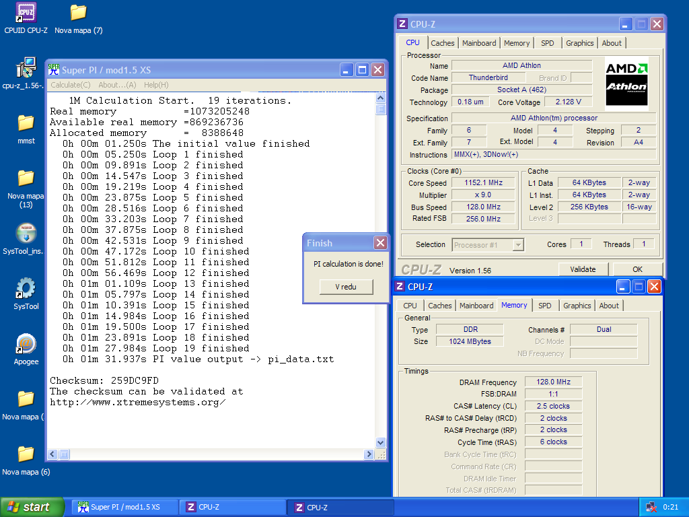689x517 pixels.
Task: Click Super PI vertical scrollbar up arrow
Action: [381, 98]
